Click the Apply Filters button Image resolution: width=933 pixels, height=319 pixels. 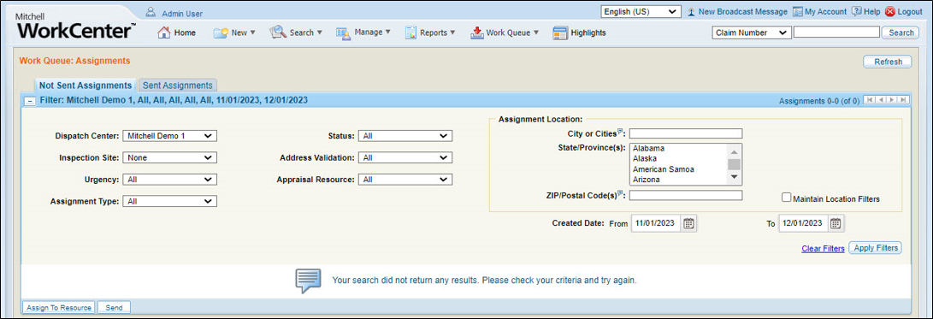tap(875, 247)
